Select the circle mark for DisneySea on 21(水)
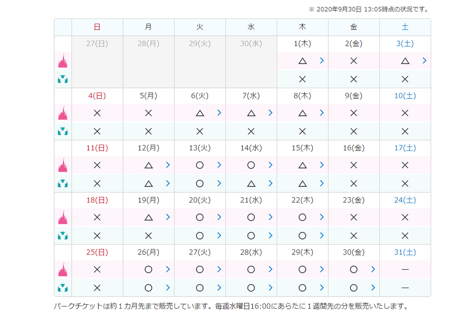 tap(251, 236)
